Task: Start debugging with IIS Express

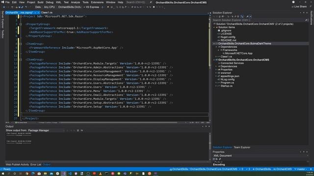Action: click(x=92, y=7)
